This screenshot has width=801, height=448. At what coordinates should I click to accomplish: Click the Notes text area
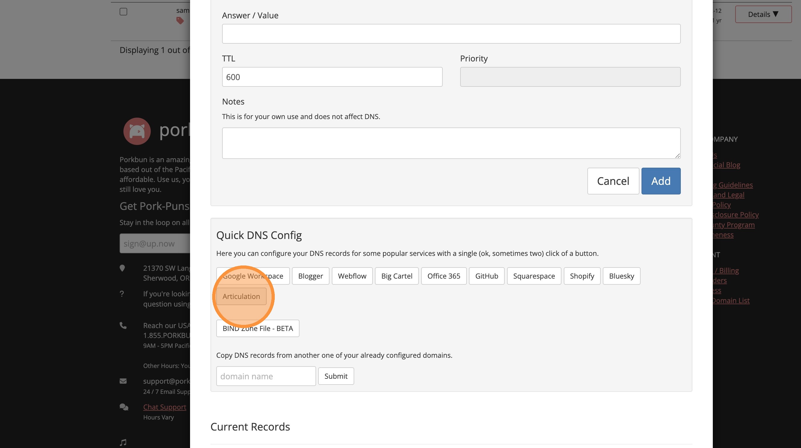click(451, 143)
